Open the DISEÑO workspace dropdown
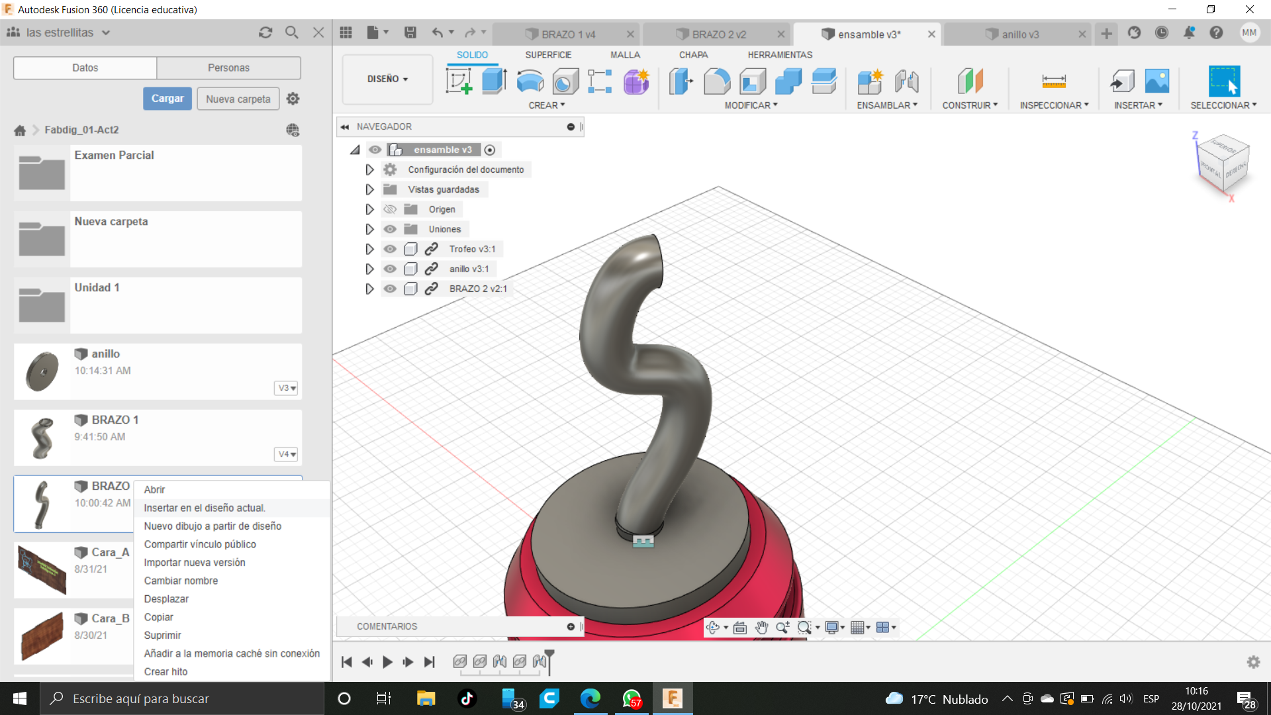1271x715 pixels. (387, 79)
